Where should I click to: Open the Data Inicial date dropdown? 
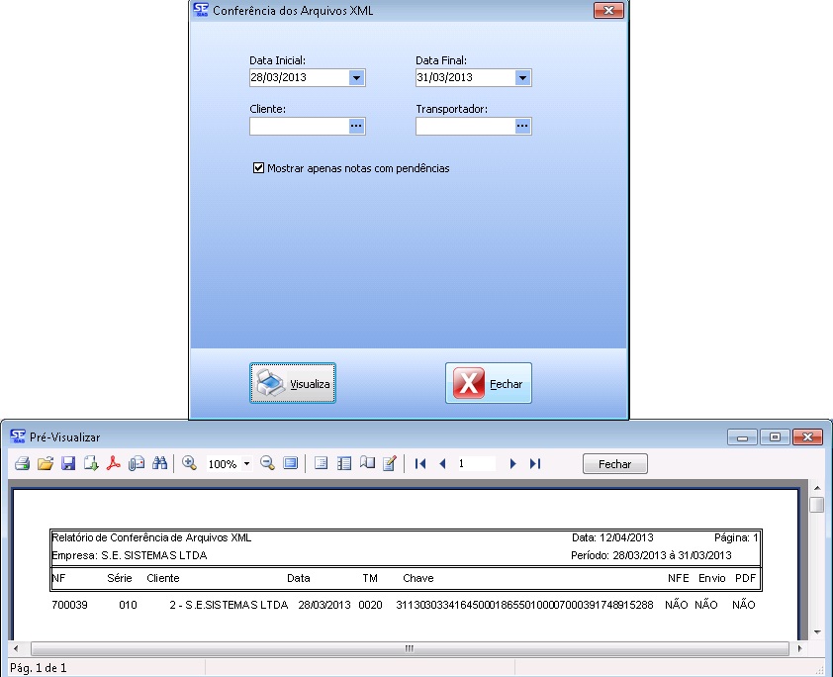[356, 77]
